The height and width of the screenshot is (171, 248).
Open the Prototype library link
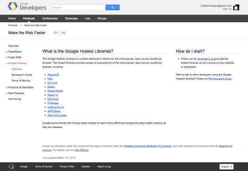coord(53,103)
